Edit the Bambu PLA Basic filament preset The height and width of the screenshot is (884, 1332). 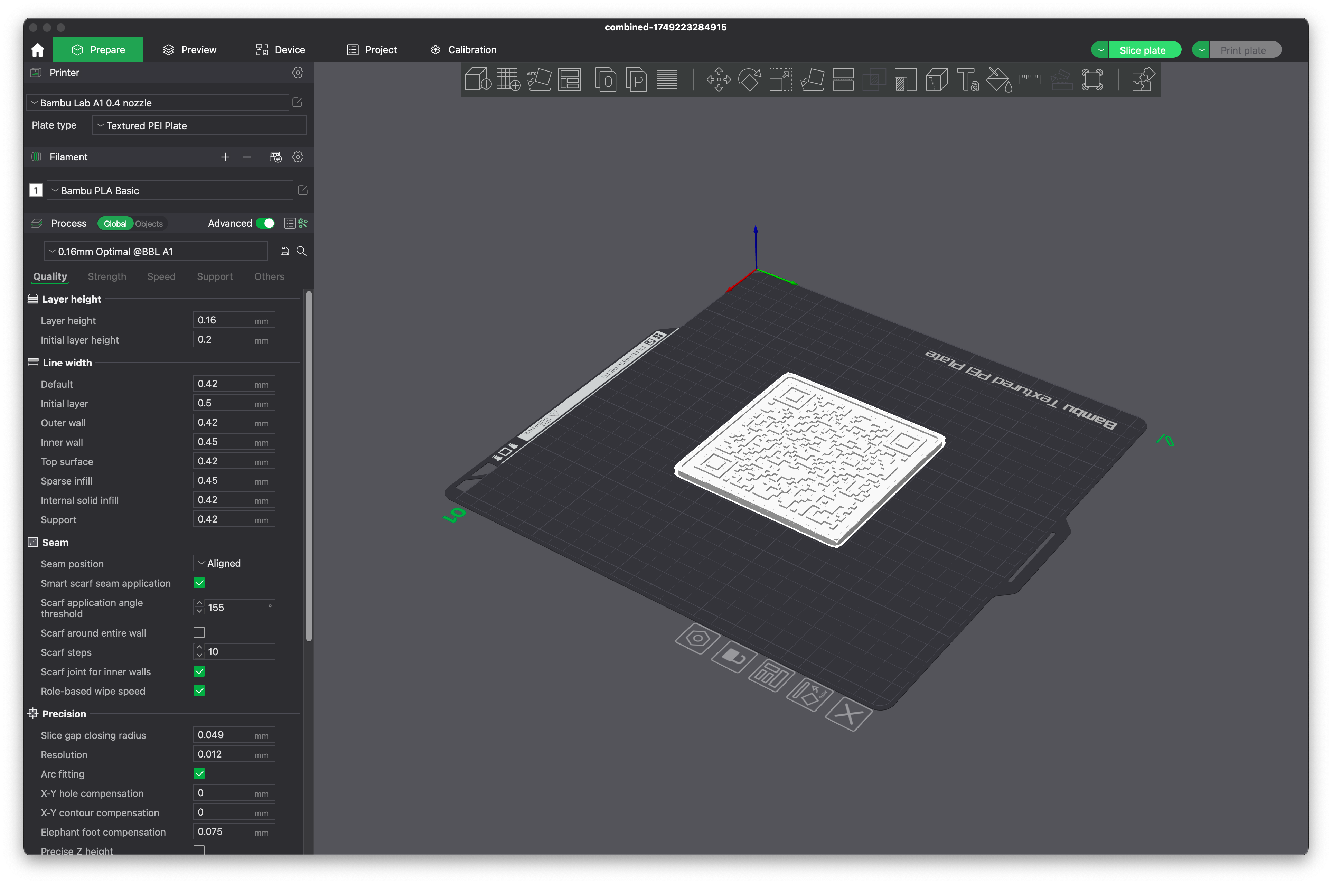point(302,190)
